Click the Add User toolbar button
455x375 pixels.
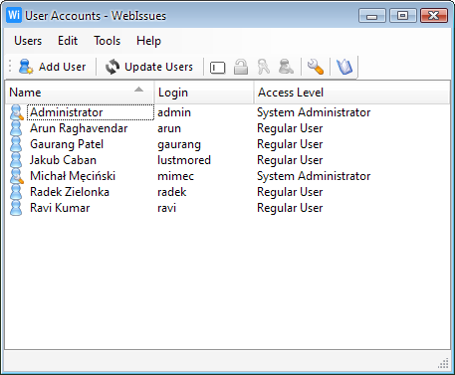53,67
